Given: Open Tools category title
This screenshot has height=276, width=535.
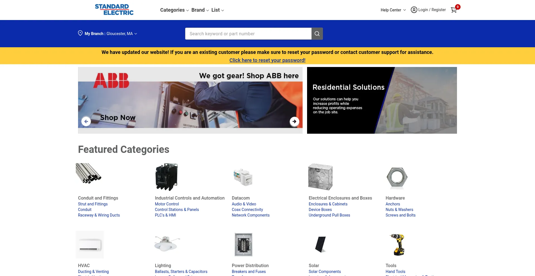Looking at the screenshot, I should [x=391, y=265].
